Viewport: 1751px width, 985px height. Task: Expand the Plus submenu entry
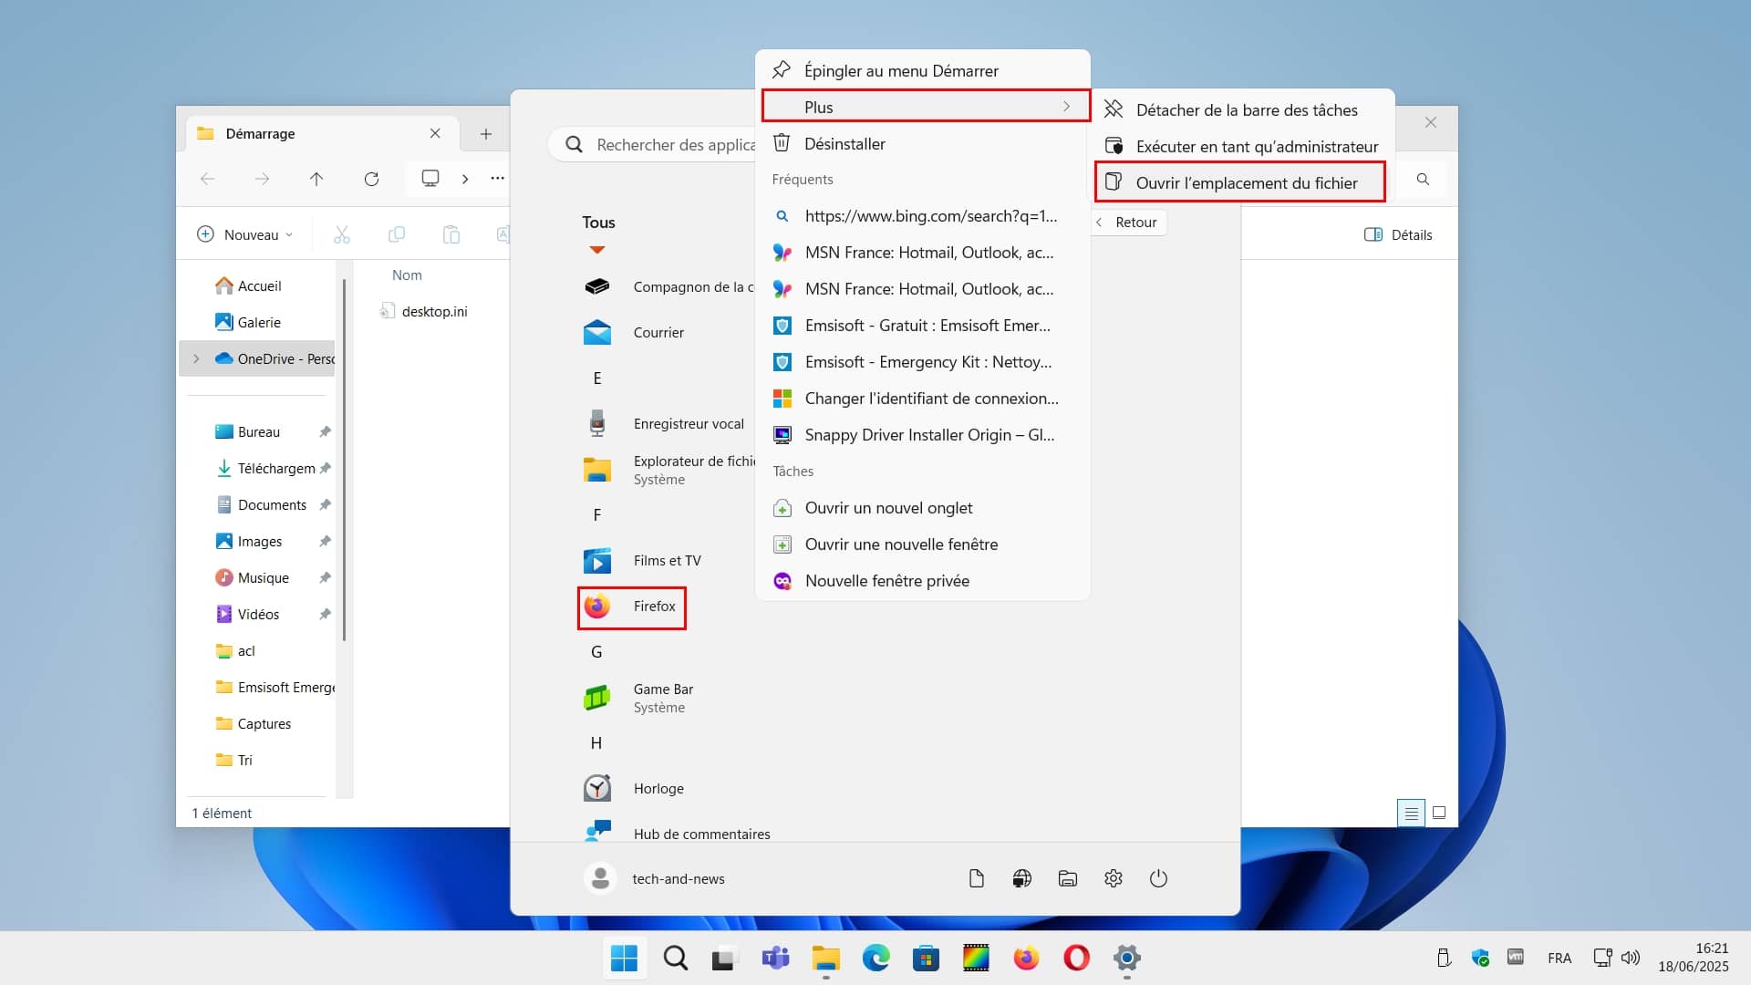click(925, 107)
